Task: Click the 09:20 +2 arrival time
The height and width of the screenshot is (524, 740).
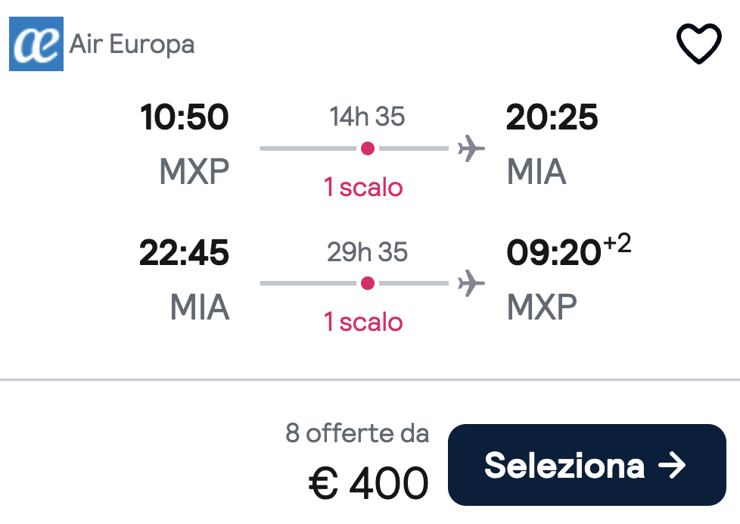Action: click(569, 250)
